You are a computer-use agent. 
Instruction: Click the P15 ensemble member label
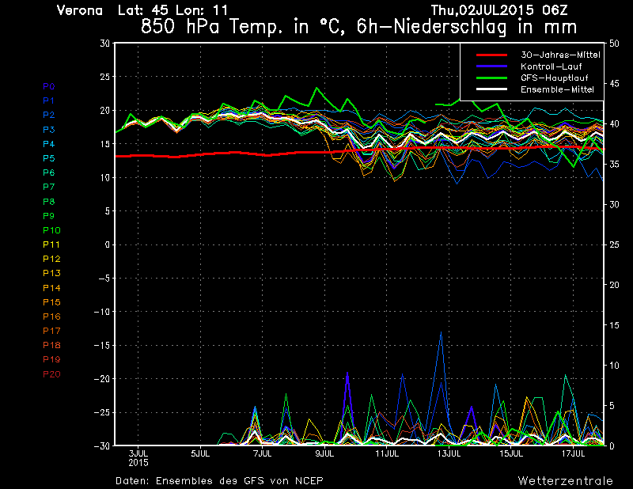[51, 302]
